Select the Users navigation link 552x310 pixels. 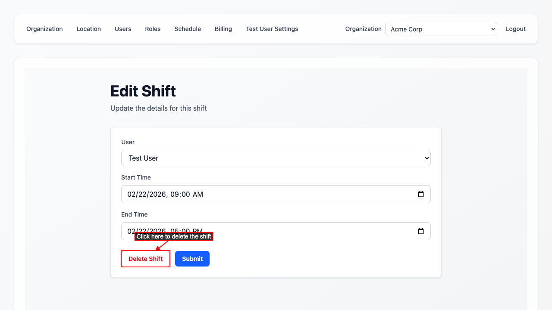pos(123,29)
